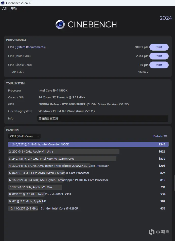This screenshot has height=241, width=175.
Task: Click the ranking score 1579
Action: [x=162, y=159]
